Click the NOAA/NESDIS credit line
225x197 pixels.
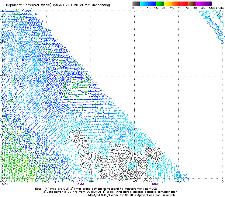131,195
